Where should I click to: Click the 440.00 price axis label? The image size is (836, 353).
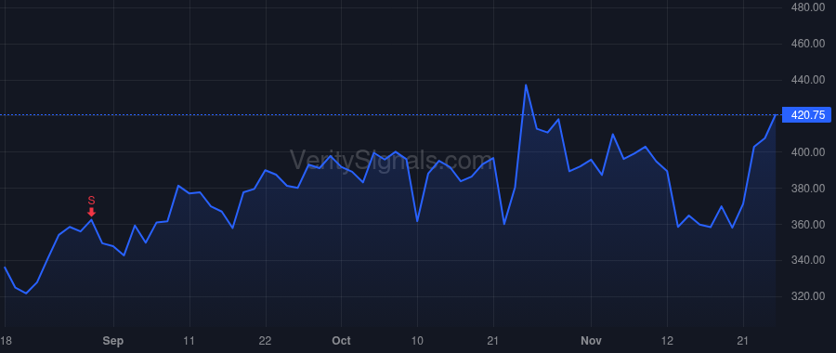pos(808,80)
